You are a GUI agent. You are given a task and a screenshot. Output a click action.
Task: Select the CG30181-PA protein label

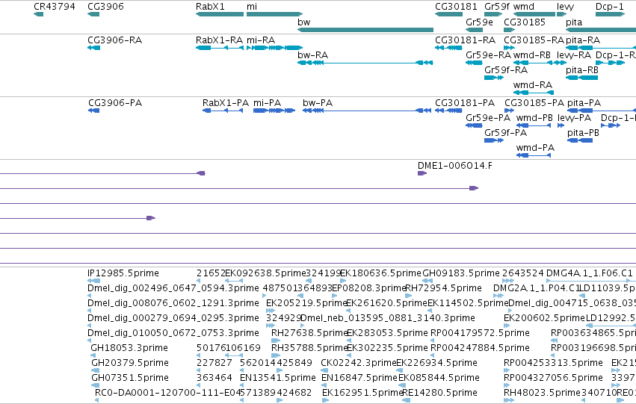click(x=465, y=103)
